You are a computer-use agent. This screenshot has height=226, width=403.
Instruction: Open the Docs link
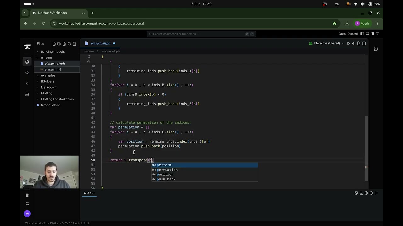pos(342,34)
